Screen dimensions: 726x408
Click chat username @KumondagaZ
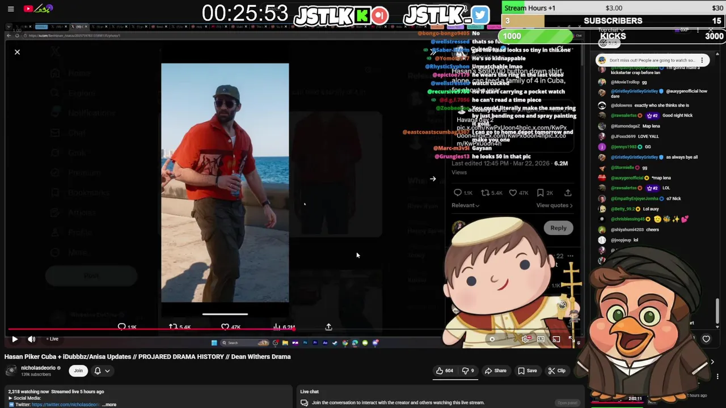[x=627, y=126]
